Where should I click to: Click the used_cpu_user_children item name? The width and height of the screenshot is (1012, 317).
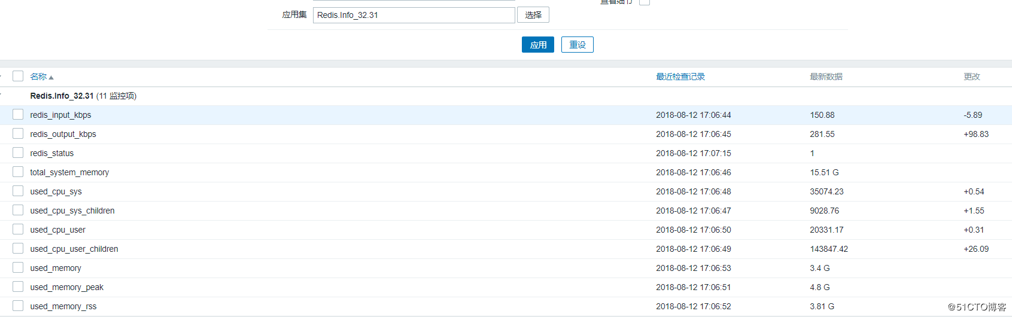click(74, 249)
